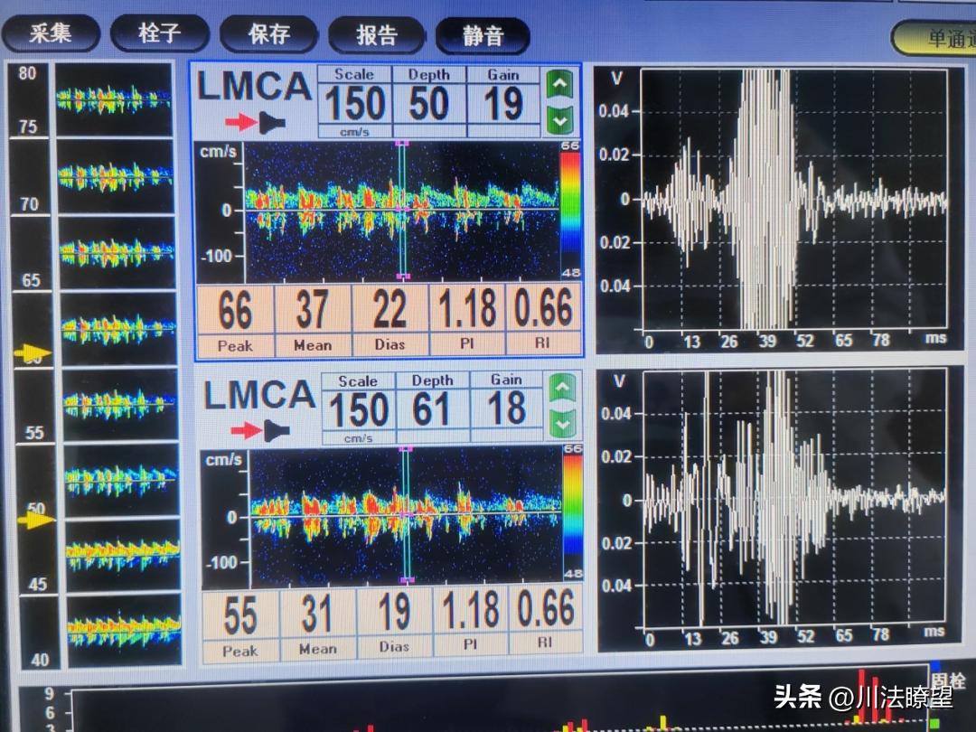Click the up chevron in the upper Gain panel

tap(561, 84)
